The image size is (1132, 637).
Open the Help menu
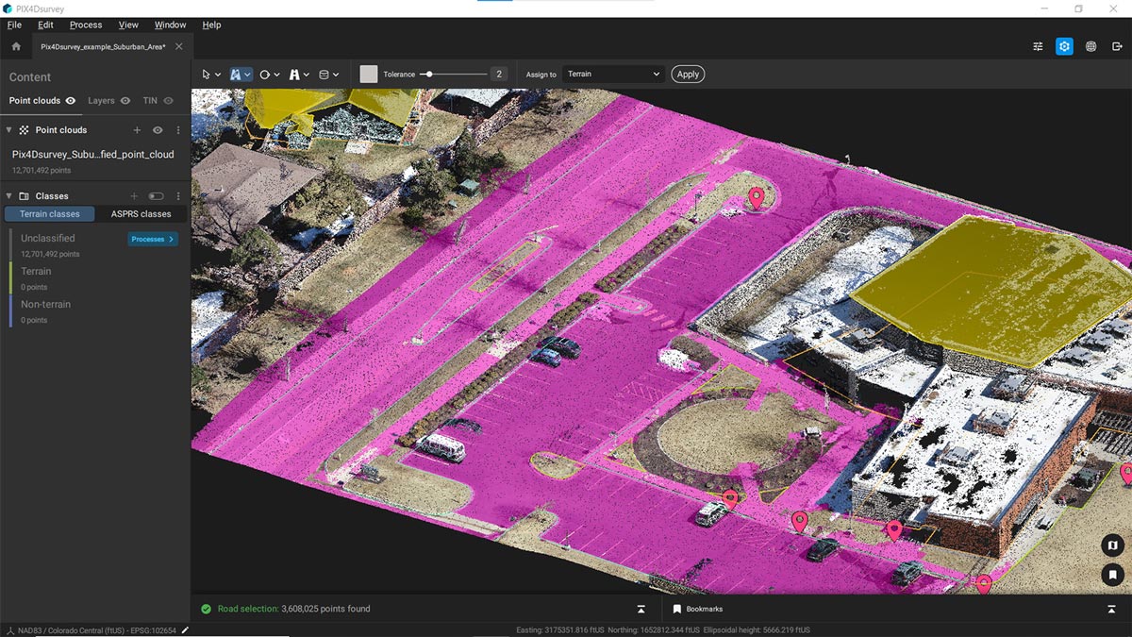[211, 25]
